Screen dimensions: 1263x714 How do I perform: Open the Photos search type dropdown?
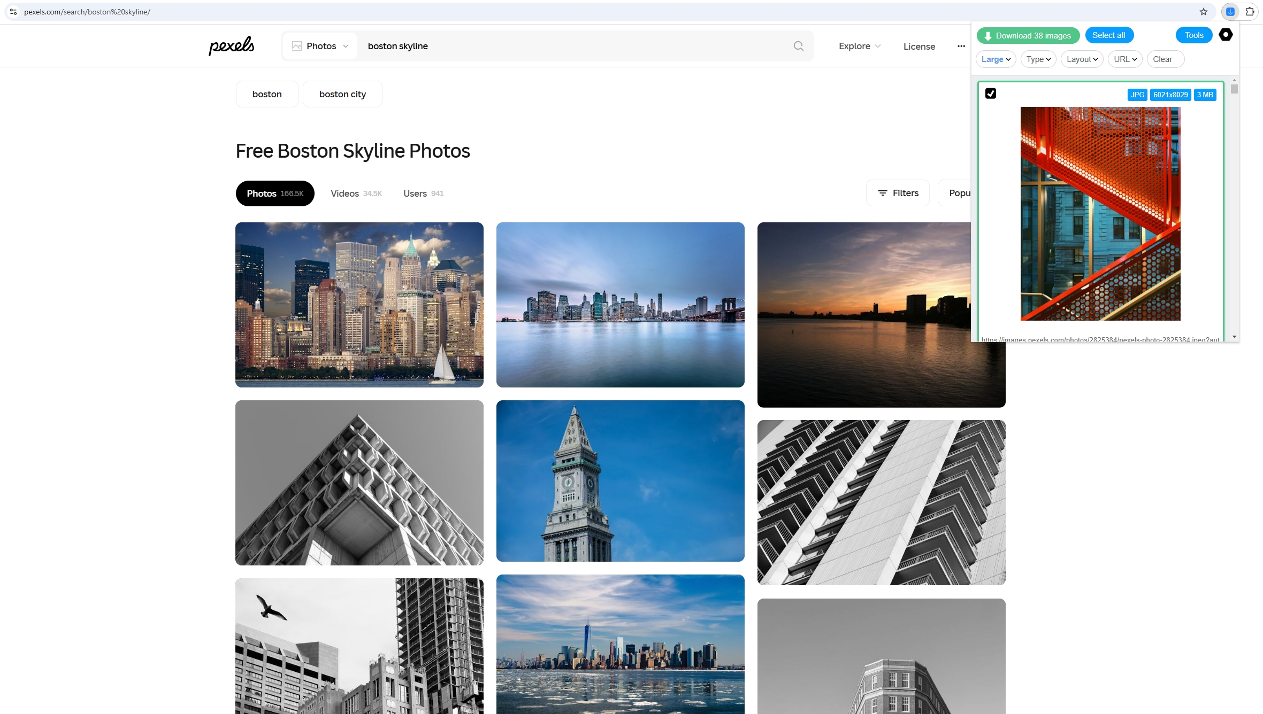pyautogui.click(x=320, y=46)
